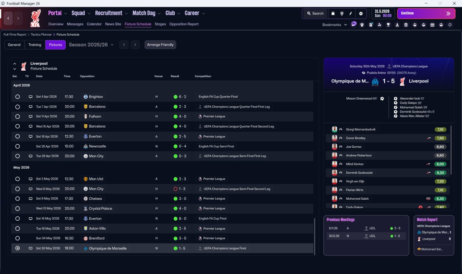Go to the next season with right arrow
Image resolution: width=462 pixels, height=274 pixels.
click(135, 45)
